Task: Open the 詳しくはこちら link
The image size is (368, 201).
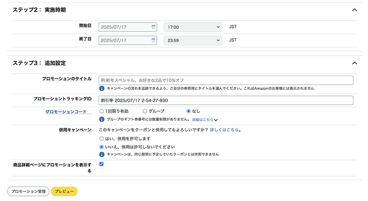Action: [224, 130]
